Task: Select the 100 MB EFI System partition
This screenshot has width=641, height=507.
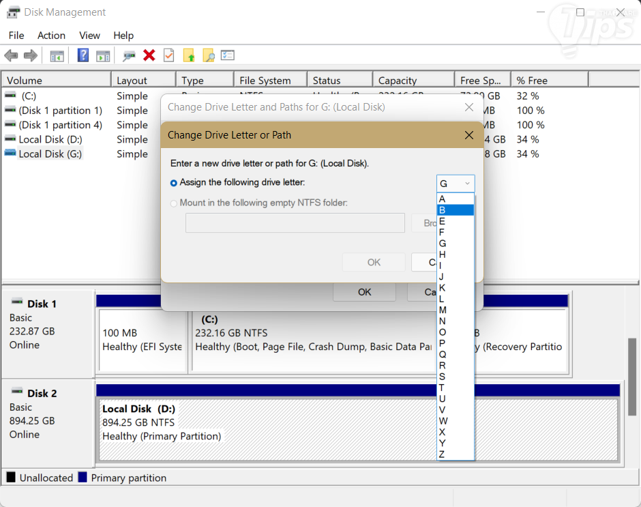Action: coord(143,341)
